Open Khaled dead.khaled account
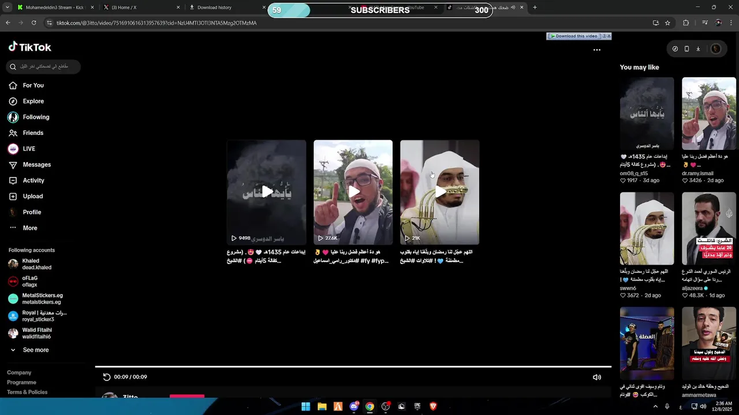Screen dimensions: 739x415 31,264
